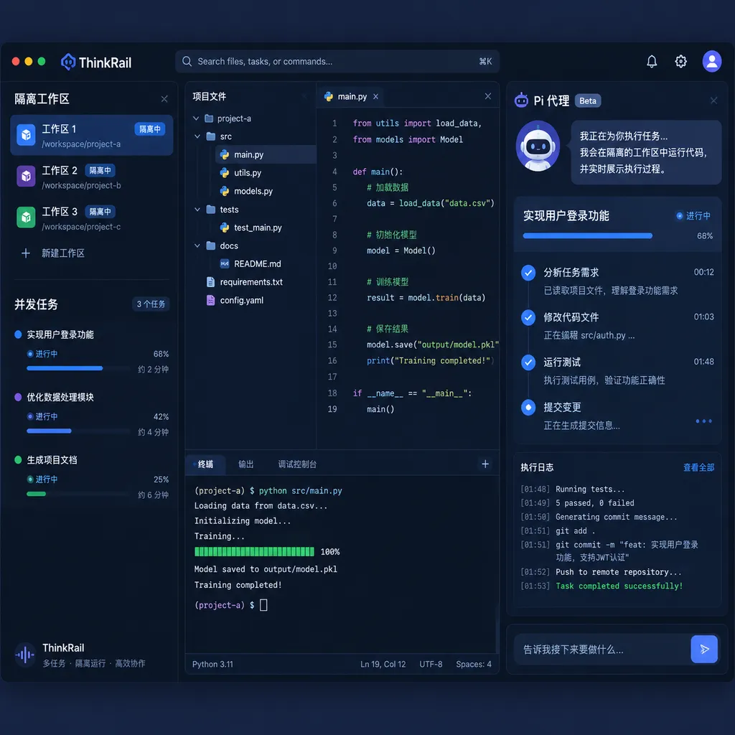The width and height of the screenshot is (735, 735).
Task: Click the Python icon beside utils.py
Action: (x=225, y=172)
